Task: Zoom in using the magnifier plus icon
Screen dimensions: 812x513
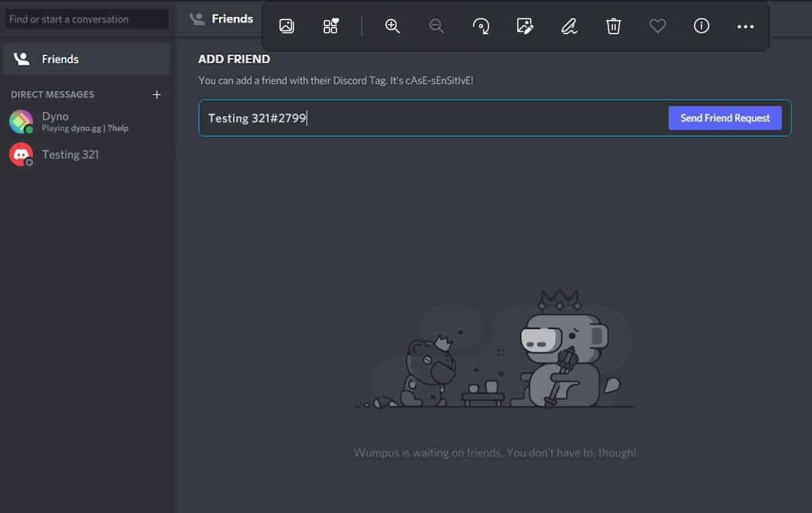Action: pyautogui.click(x=393, y=26)
